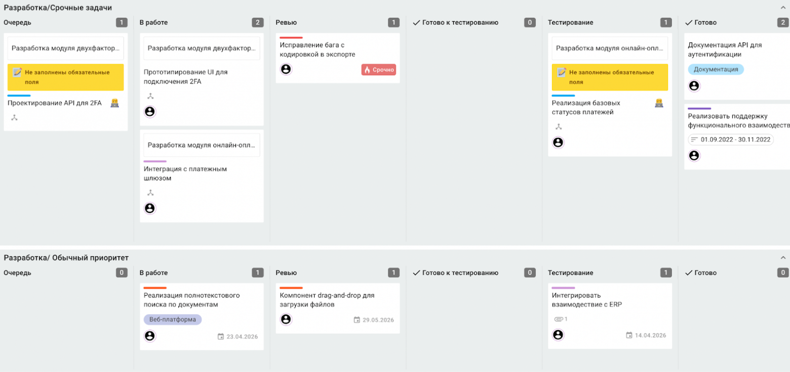Click the "Веб-платформа" tag

(172, 319)
